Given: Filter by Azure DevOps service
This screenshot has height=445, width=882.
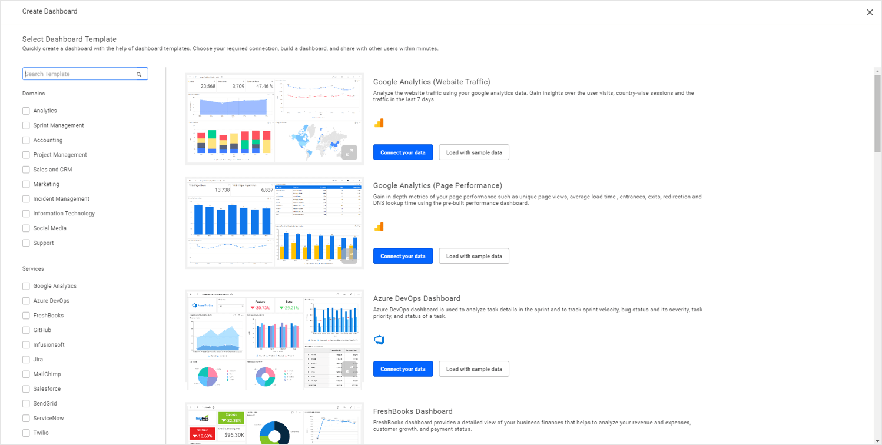Looking at the screenshot, I should [26, 301].
